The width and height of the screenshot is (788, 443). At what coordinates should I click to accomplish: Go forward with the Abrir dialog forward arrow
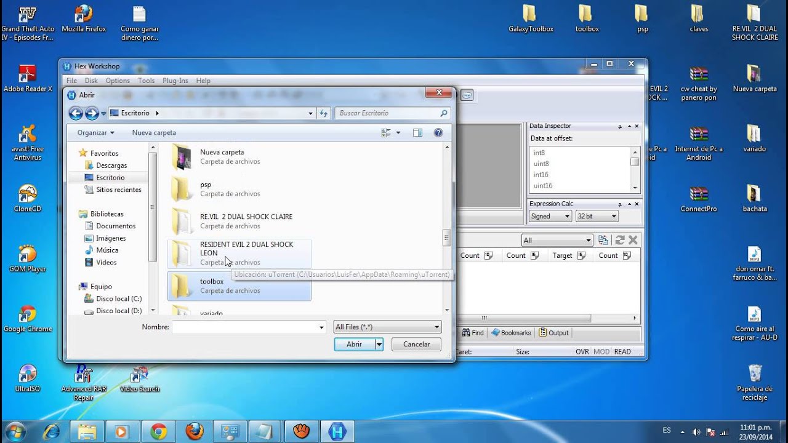pos(92,113)
